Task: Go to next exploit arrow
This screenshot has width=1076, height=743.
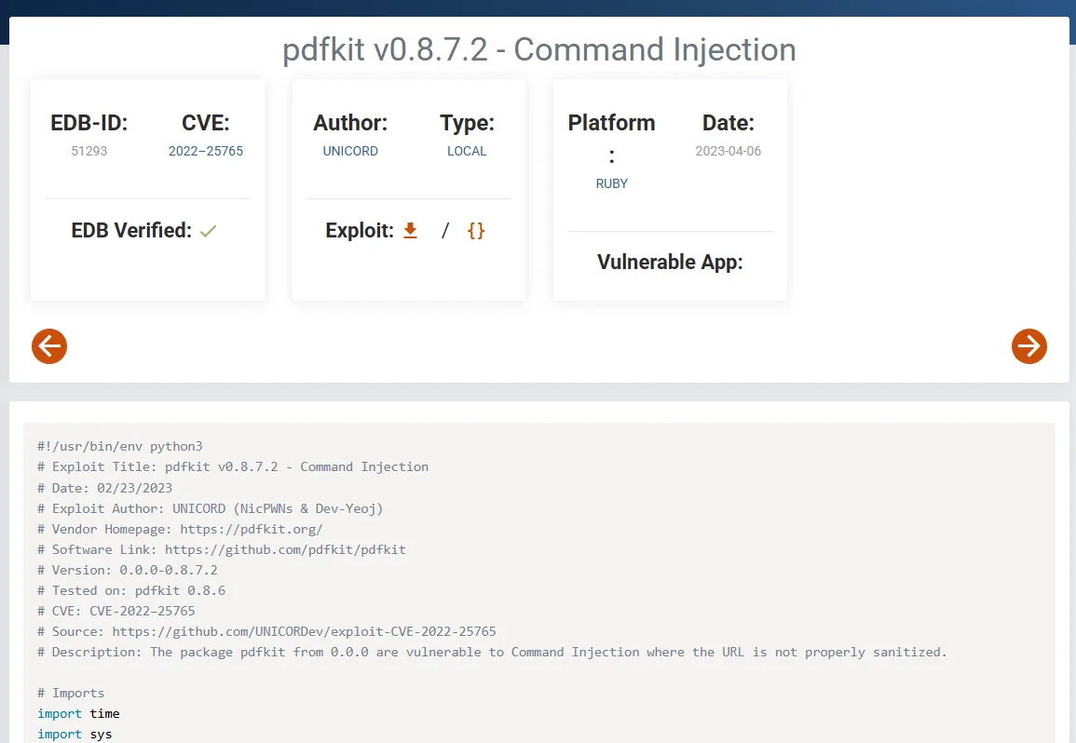Action: point(1028,346)
